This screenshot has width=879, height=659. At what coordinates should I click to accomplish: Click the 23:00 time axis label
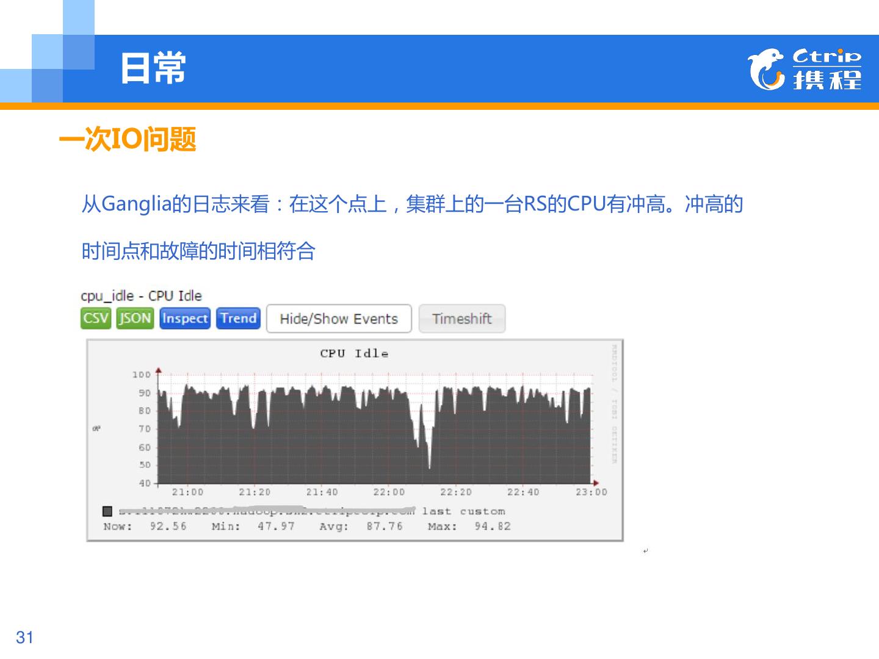[591, 492]
